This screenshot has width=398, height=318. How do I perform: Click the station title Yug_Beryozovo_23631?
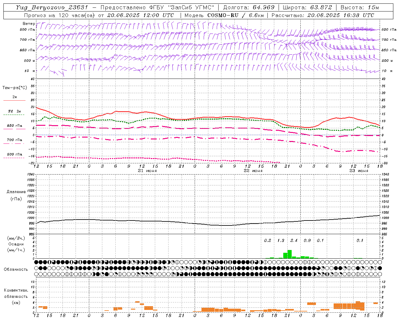click(52, 7)
